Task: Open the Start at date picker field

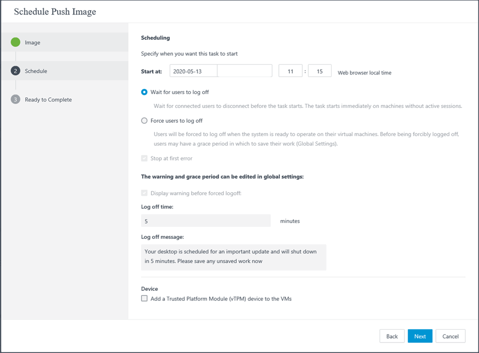Action: (x=193, y=71)
